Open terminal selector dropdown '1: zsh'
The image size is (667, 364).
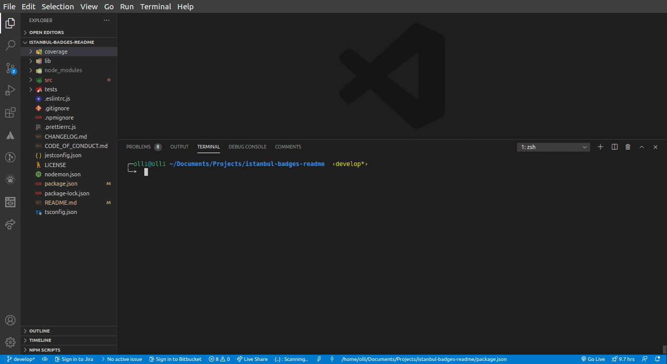point(554,147)
